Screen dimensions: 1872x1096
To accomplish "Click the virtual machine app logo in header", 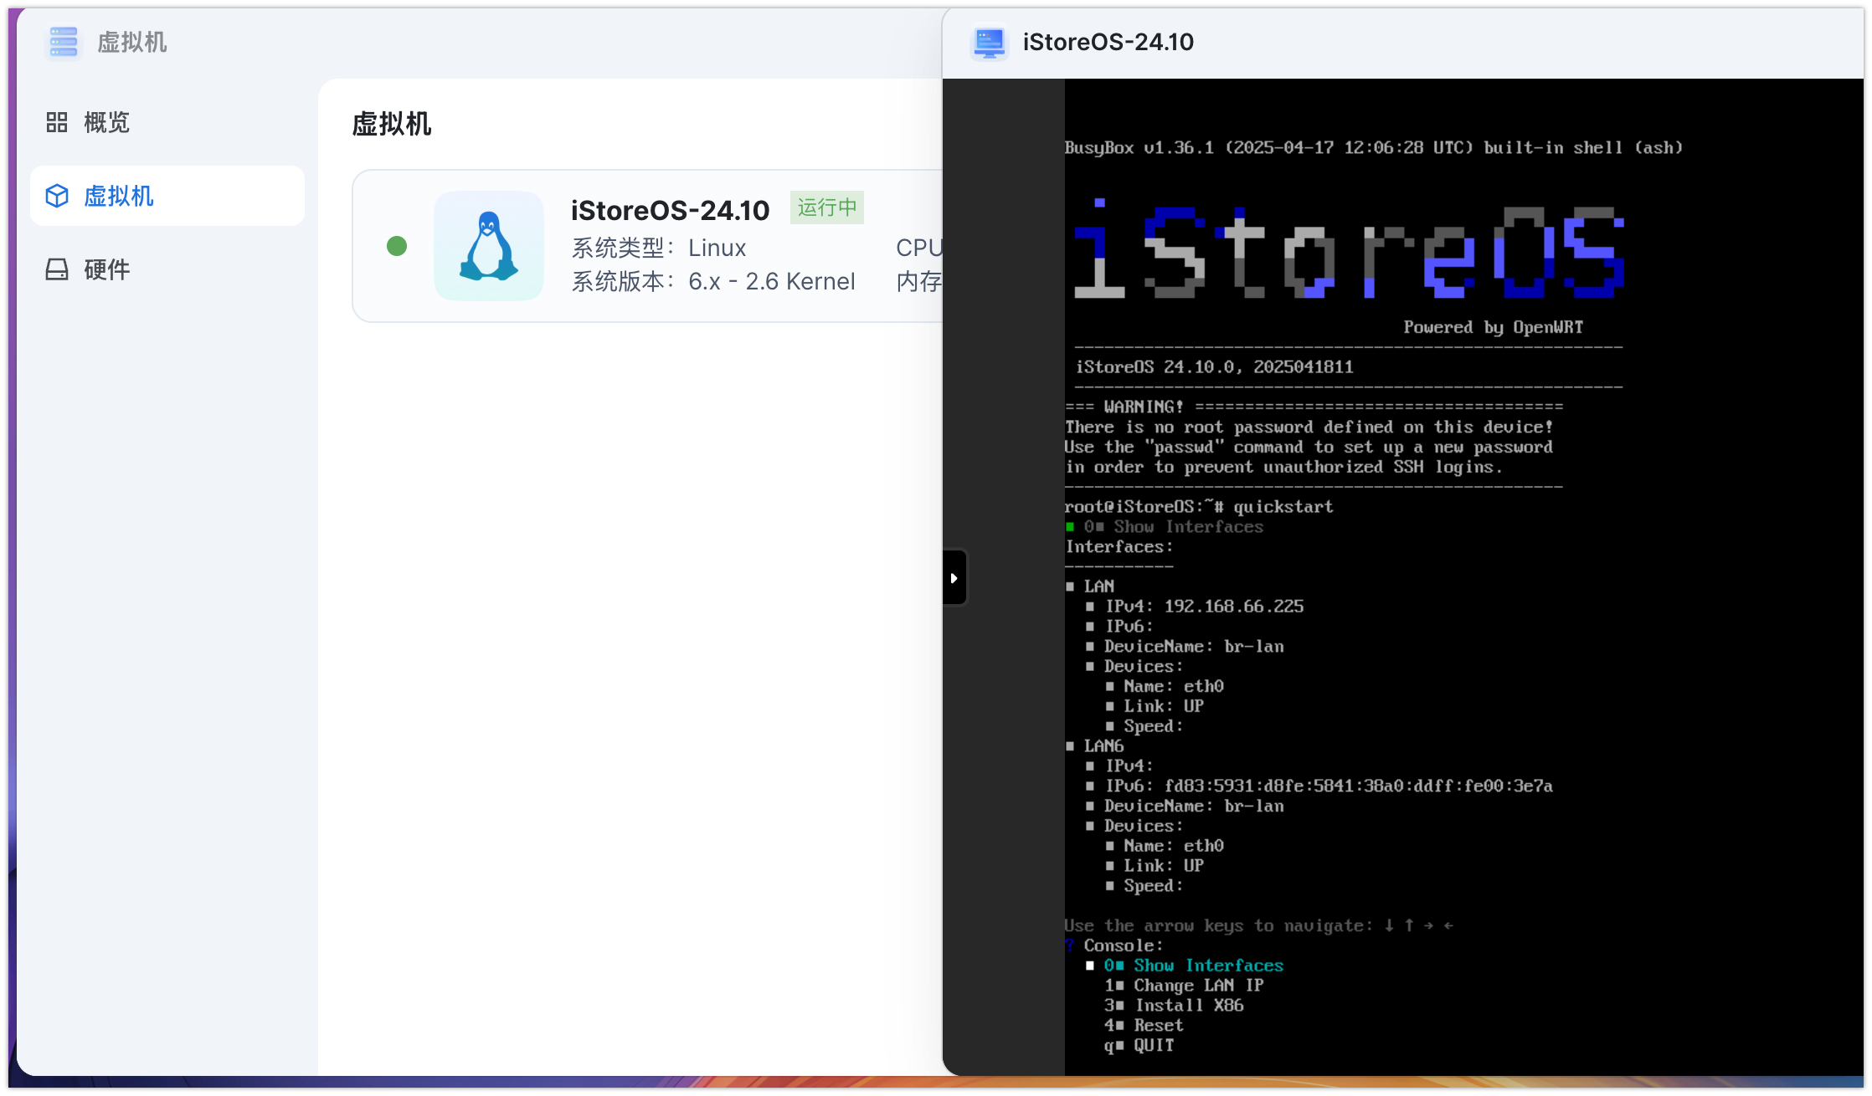I will click(x=64, y=42).
